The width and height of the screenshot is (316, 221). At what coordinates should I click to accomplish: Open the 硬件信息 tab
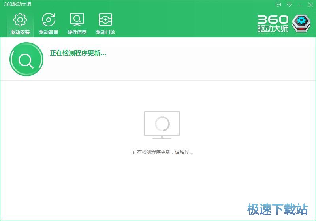click(x=77, y=24)
